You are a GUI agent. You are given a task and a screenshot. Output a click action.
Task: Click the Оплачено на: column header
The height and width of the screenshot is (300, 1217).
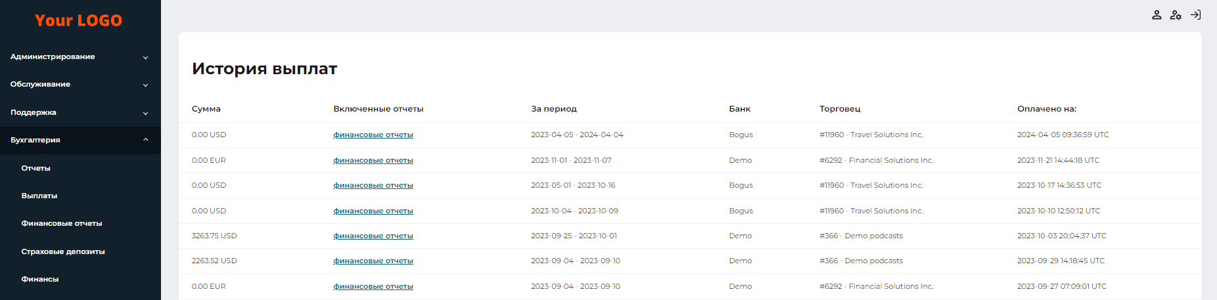point(1047,109)
